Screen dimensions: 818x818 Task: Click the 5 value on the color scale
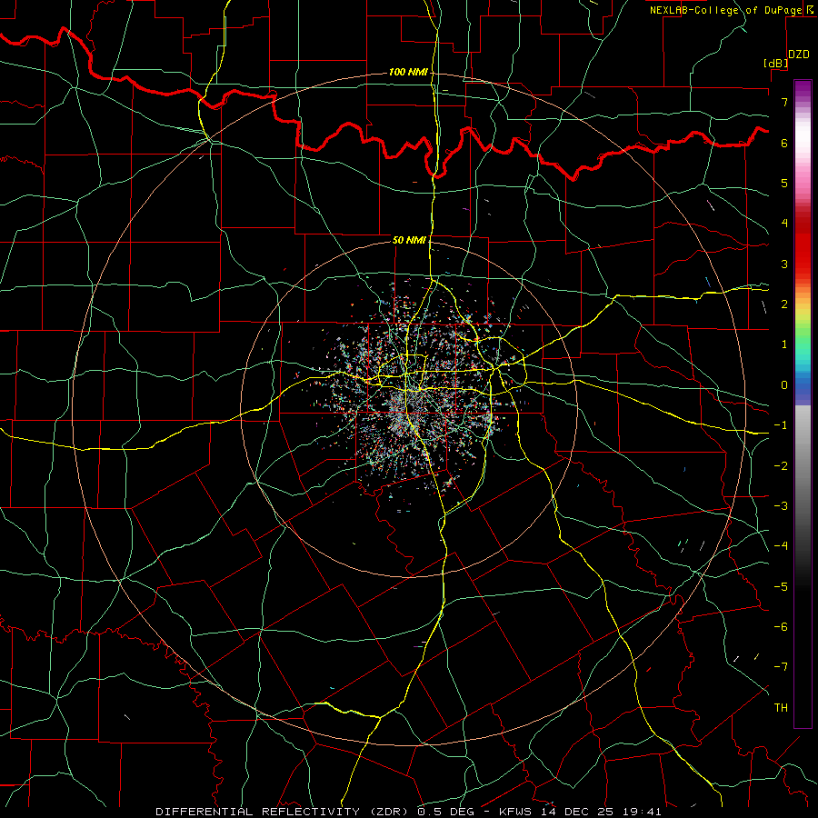(x=784, y=183)
